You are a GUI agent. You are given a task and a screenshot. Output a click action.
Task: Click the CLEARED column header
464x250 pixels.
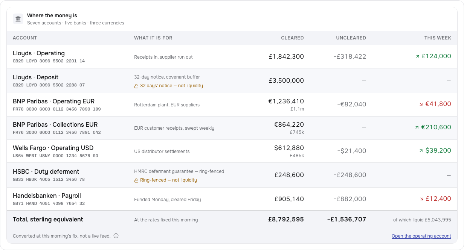coord(292,38)
